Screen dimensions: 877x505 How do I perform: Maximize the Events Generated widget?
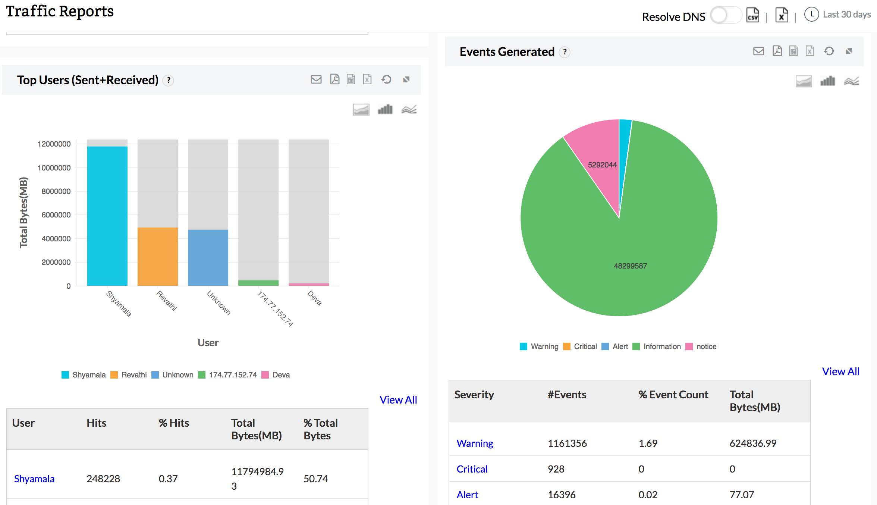[849, 51]
